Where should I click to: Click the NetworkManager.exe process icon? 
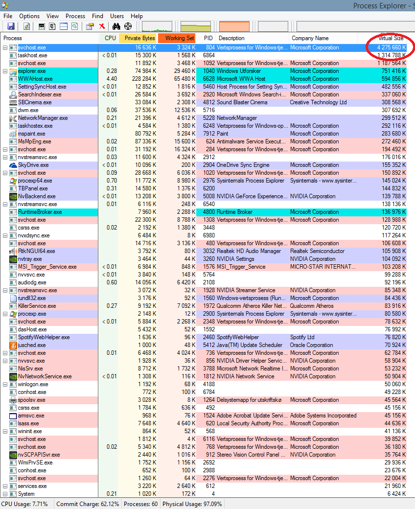[13, 118]
